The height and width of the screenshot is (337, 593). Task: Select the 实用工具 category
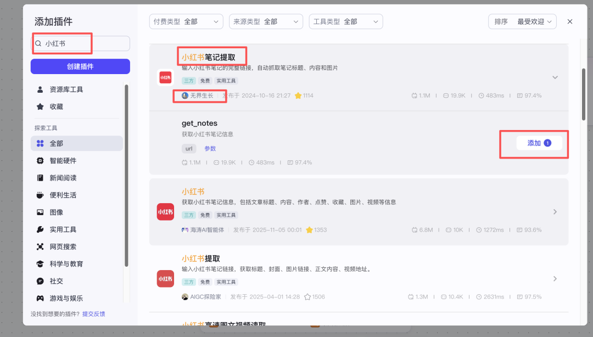click(x=77, y=229)
